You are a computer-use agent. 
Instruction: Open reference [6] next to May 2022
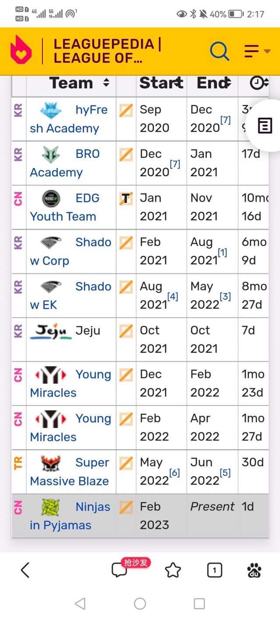pyautogui.click(x=174, y=472)
